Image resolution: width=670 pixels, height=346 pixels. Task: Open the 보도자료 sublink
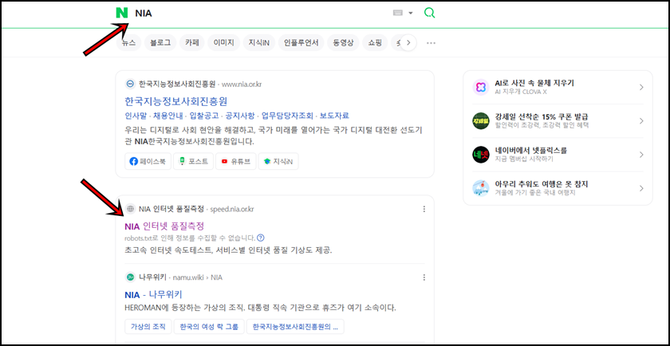pyautogui.click(x=334, y=116)
